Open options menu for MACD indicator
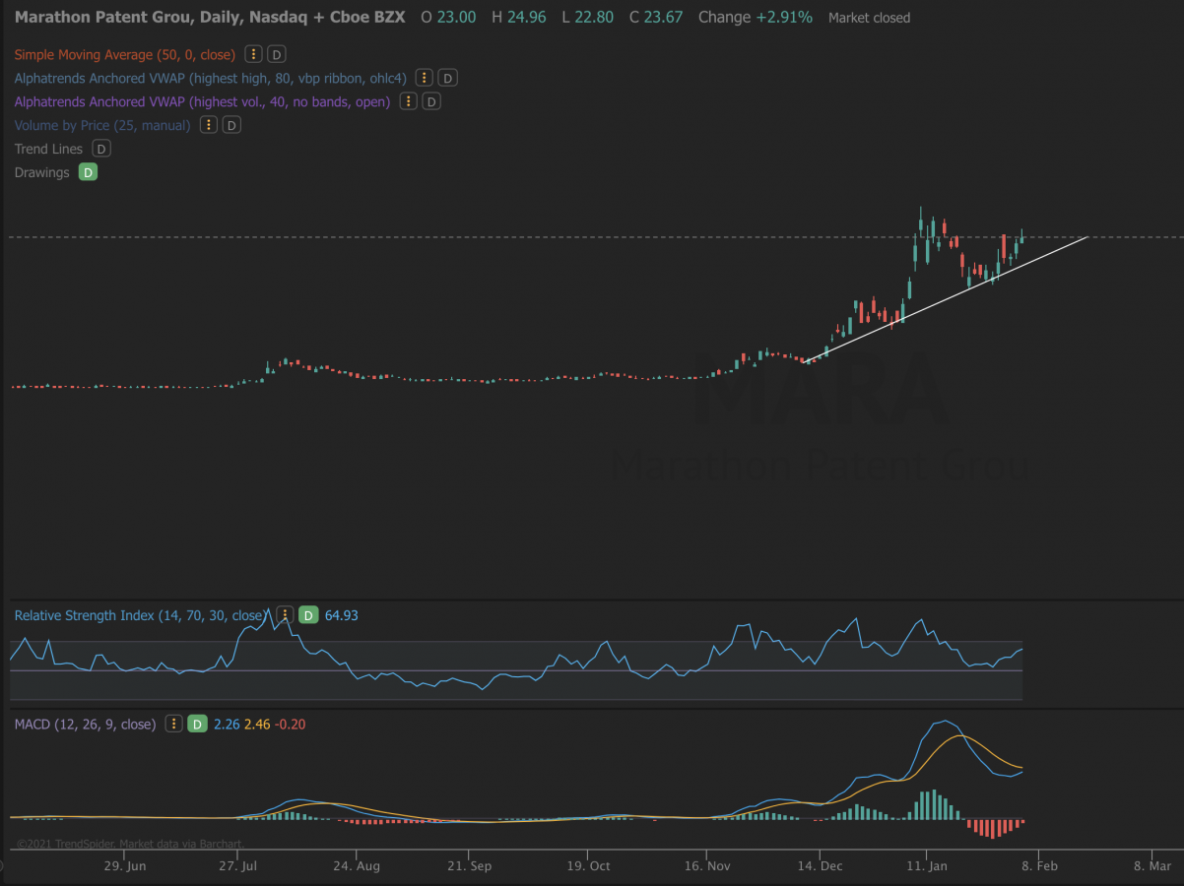Screen dimensions: 1184x886 173,724
